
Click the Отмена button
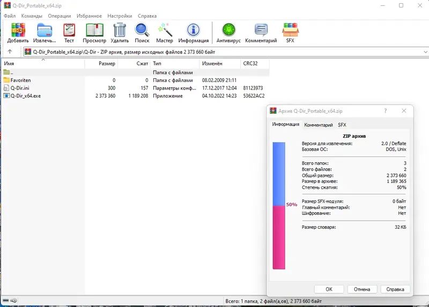click(362, 289)
